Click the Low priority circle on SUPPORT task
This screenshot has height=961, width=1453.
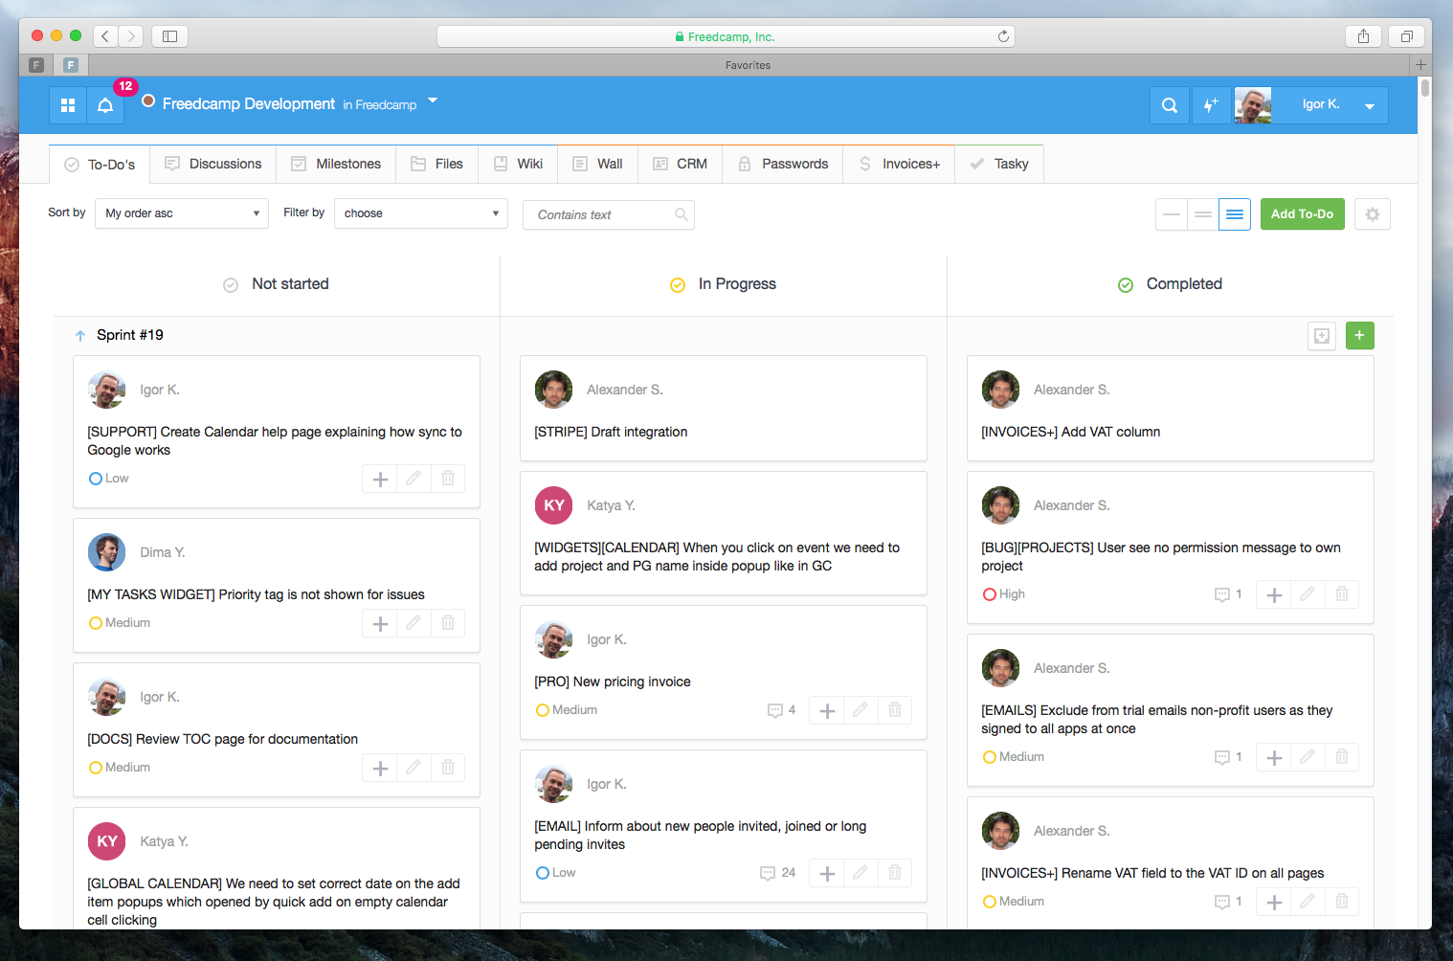click(96, 479)
